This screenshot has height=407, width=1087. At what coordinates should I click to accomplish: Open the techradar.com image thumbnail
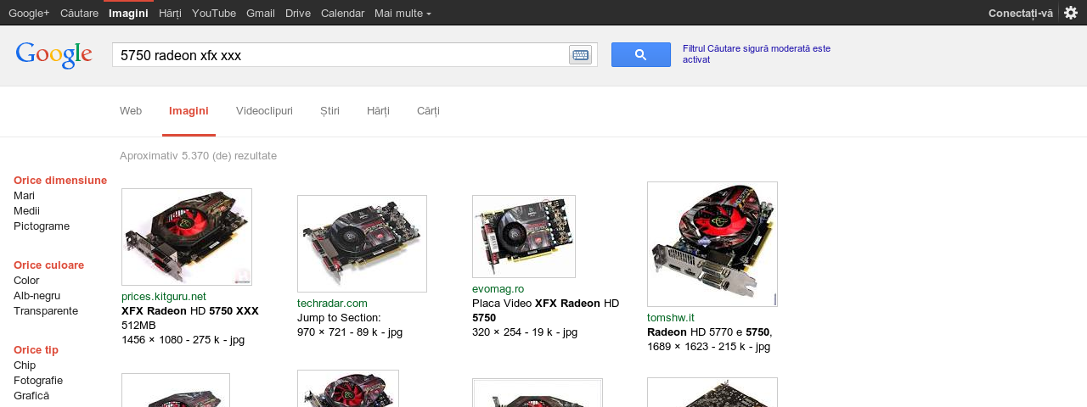362,243
